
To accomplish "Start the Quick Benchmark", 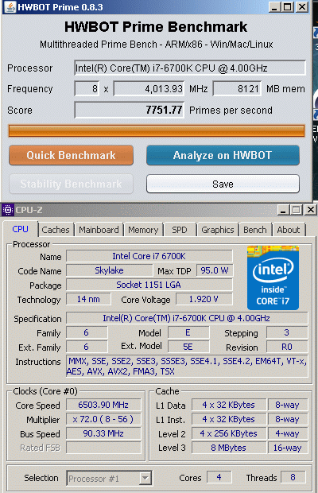I will 71,155.
